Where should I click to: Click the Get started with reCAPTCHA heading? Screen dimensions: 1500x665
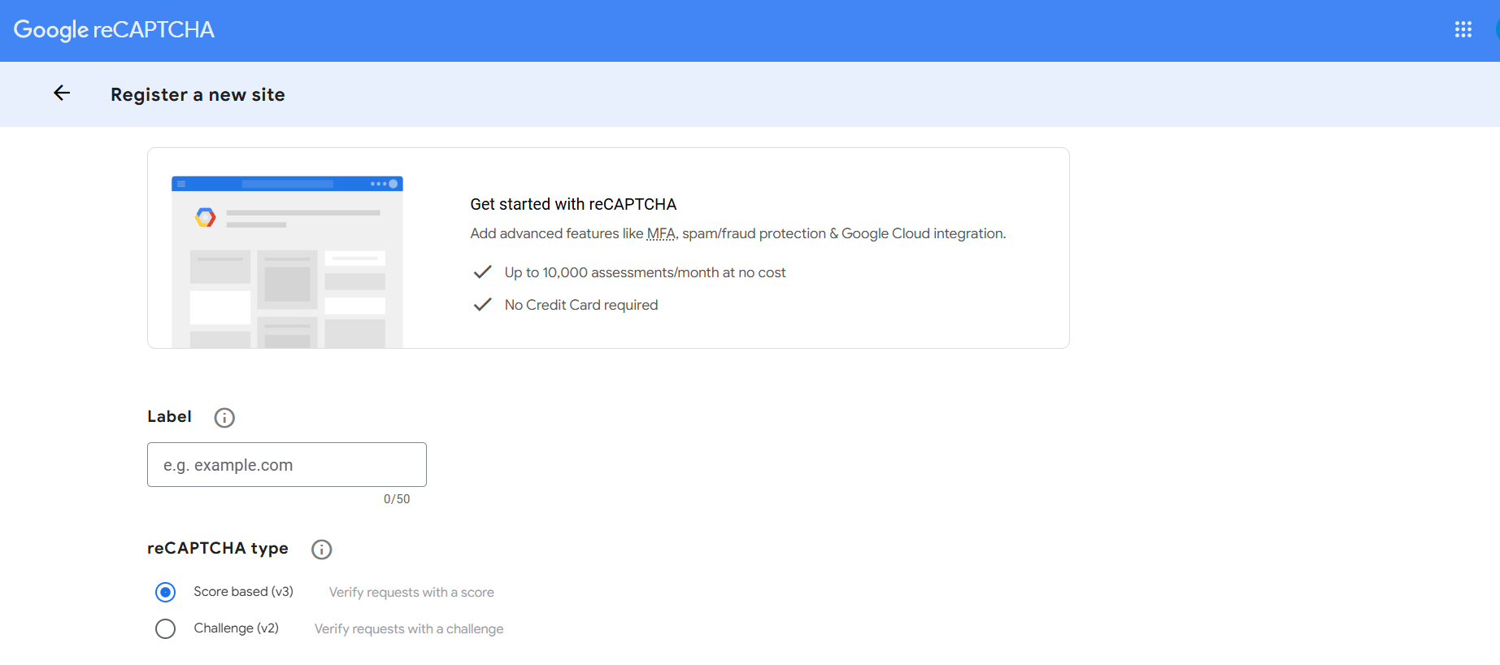point(573,204)
